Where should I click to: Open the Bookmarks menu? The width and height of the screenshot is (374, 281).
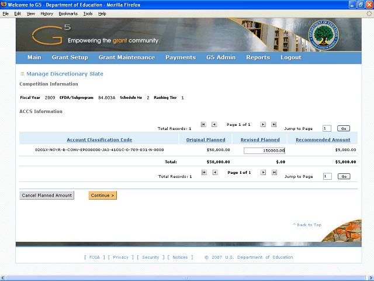pyautogui.click(x=68, y=13)
